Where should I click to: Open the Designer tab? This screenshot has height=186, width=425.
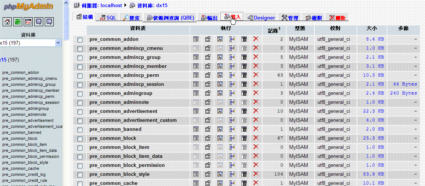coord(261,18)
